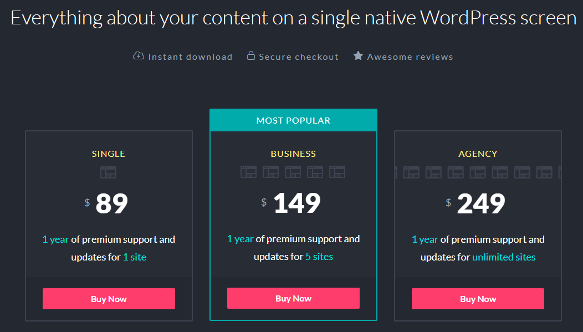
Task: Click the 89 price
Action: pos(111,203)
